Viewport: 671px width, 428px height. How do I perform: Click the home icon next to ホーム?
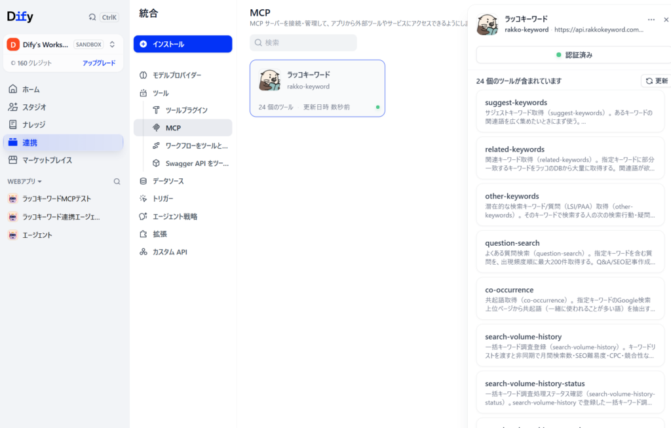click(13, 89)
